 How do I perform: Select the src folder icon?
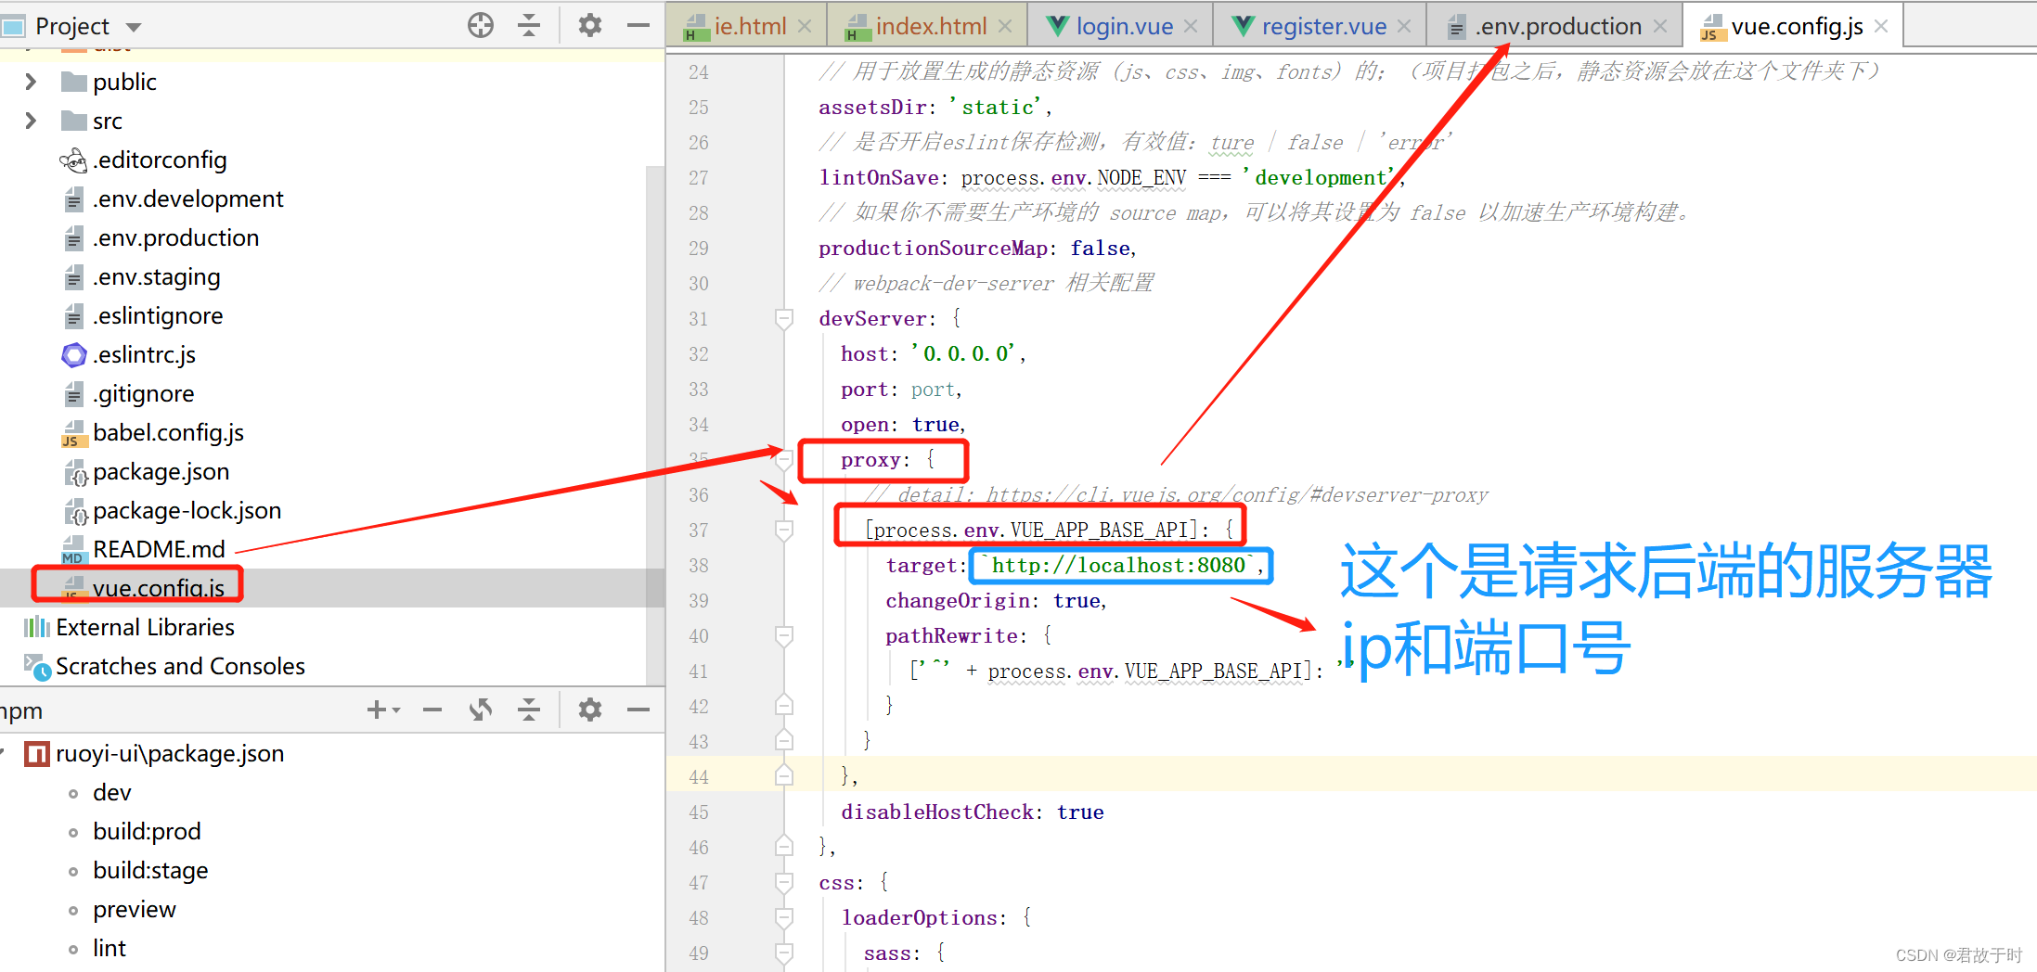[73, 121]
